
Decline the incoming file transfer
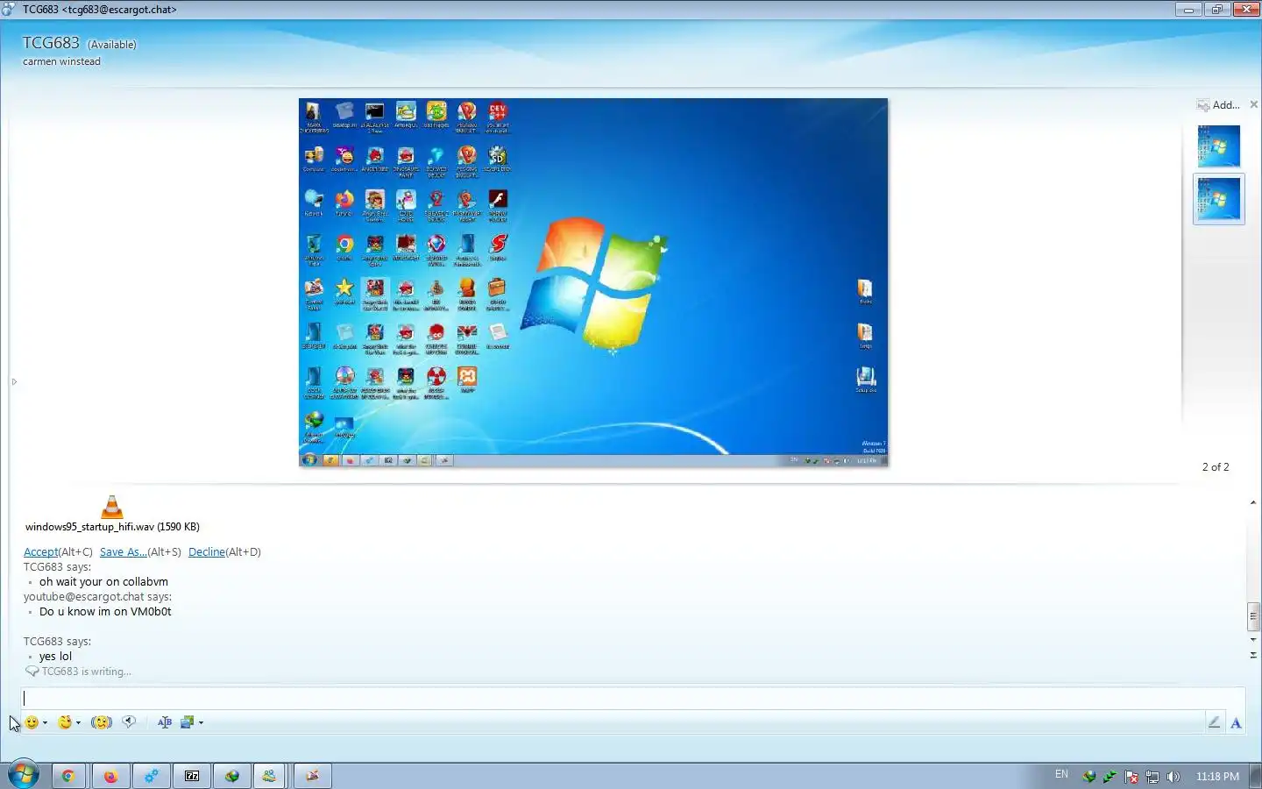click(x=207, y=551)
